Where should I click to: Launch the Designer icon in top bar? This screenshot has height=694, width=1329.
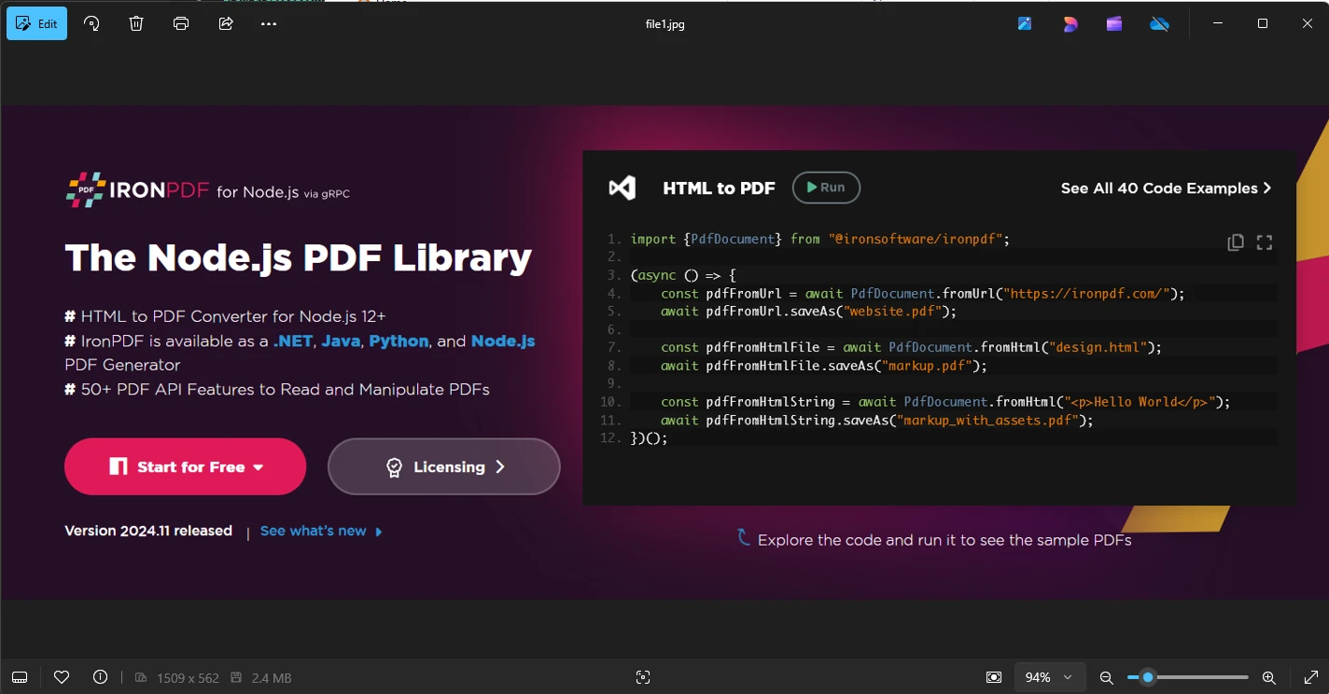click(x=1070, y=24)
